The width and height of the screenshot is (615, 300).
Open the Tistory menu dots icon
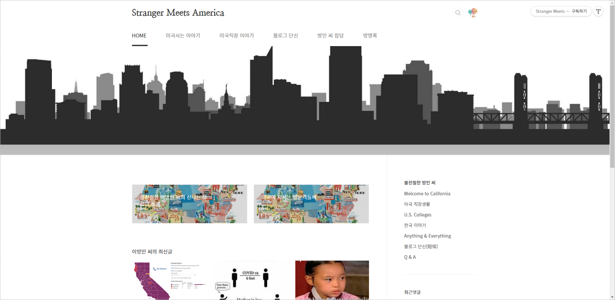pyautogui.click(x=598, y=12)
